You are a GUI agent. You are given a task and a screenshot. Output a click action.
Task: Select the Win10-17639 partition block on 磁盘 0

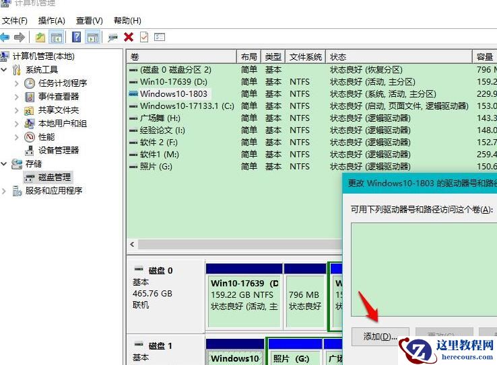point(244,296)
